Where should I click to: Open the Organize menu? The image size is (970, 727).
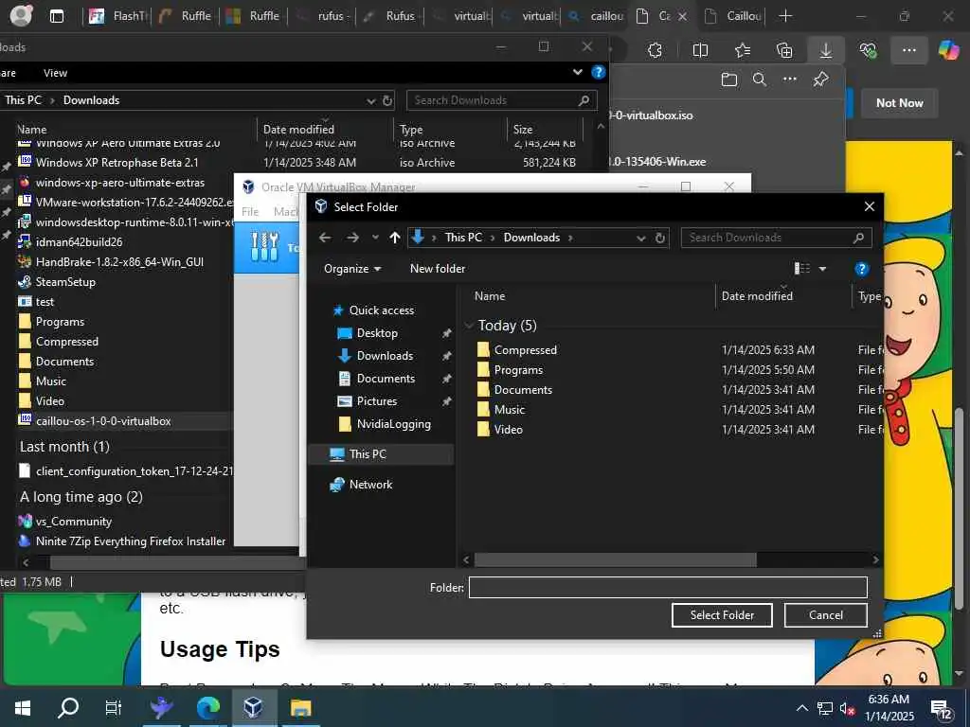click(x=352, y=268)
